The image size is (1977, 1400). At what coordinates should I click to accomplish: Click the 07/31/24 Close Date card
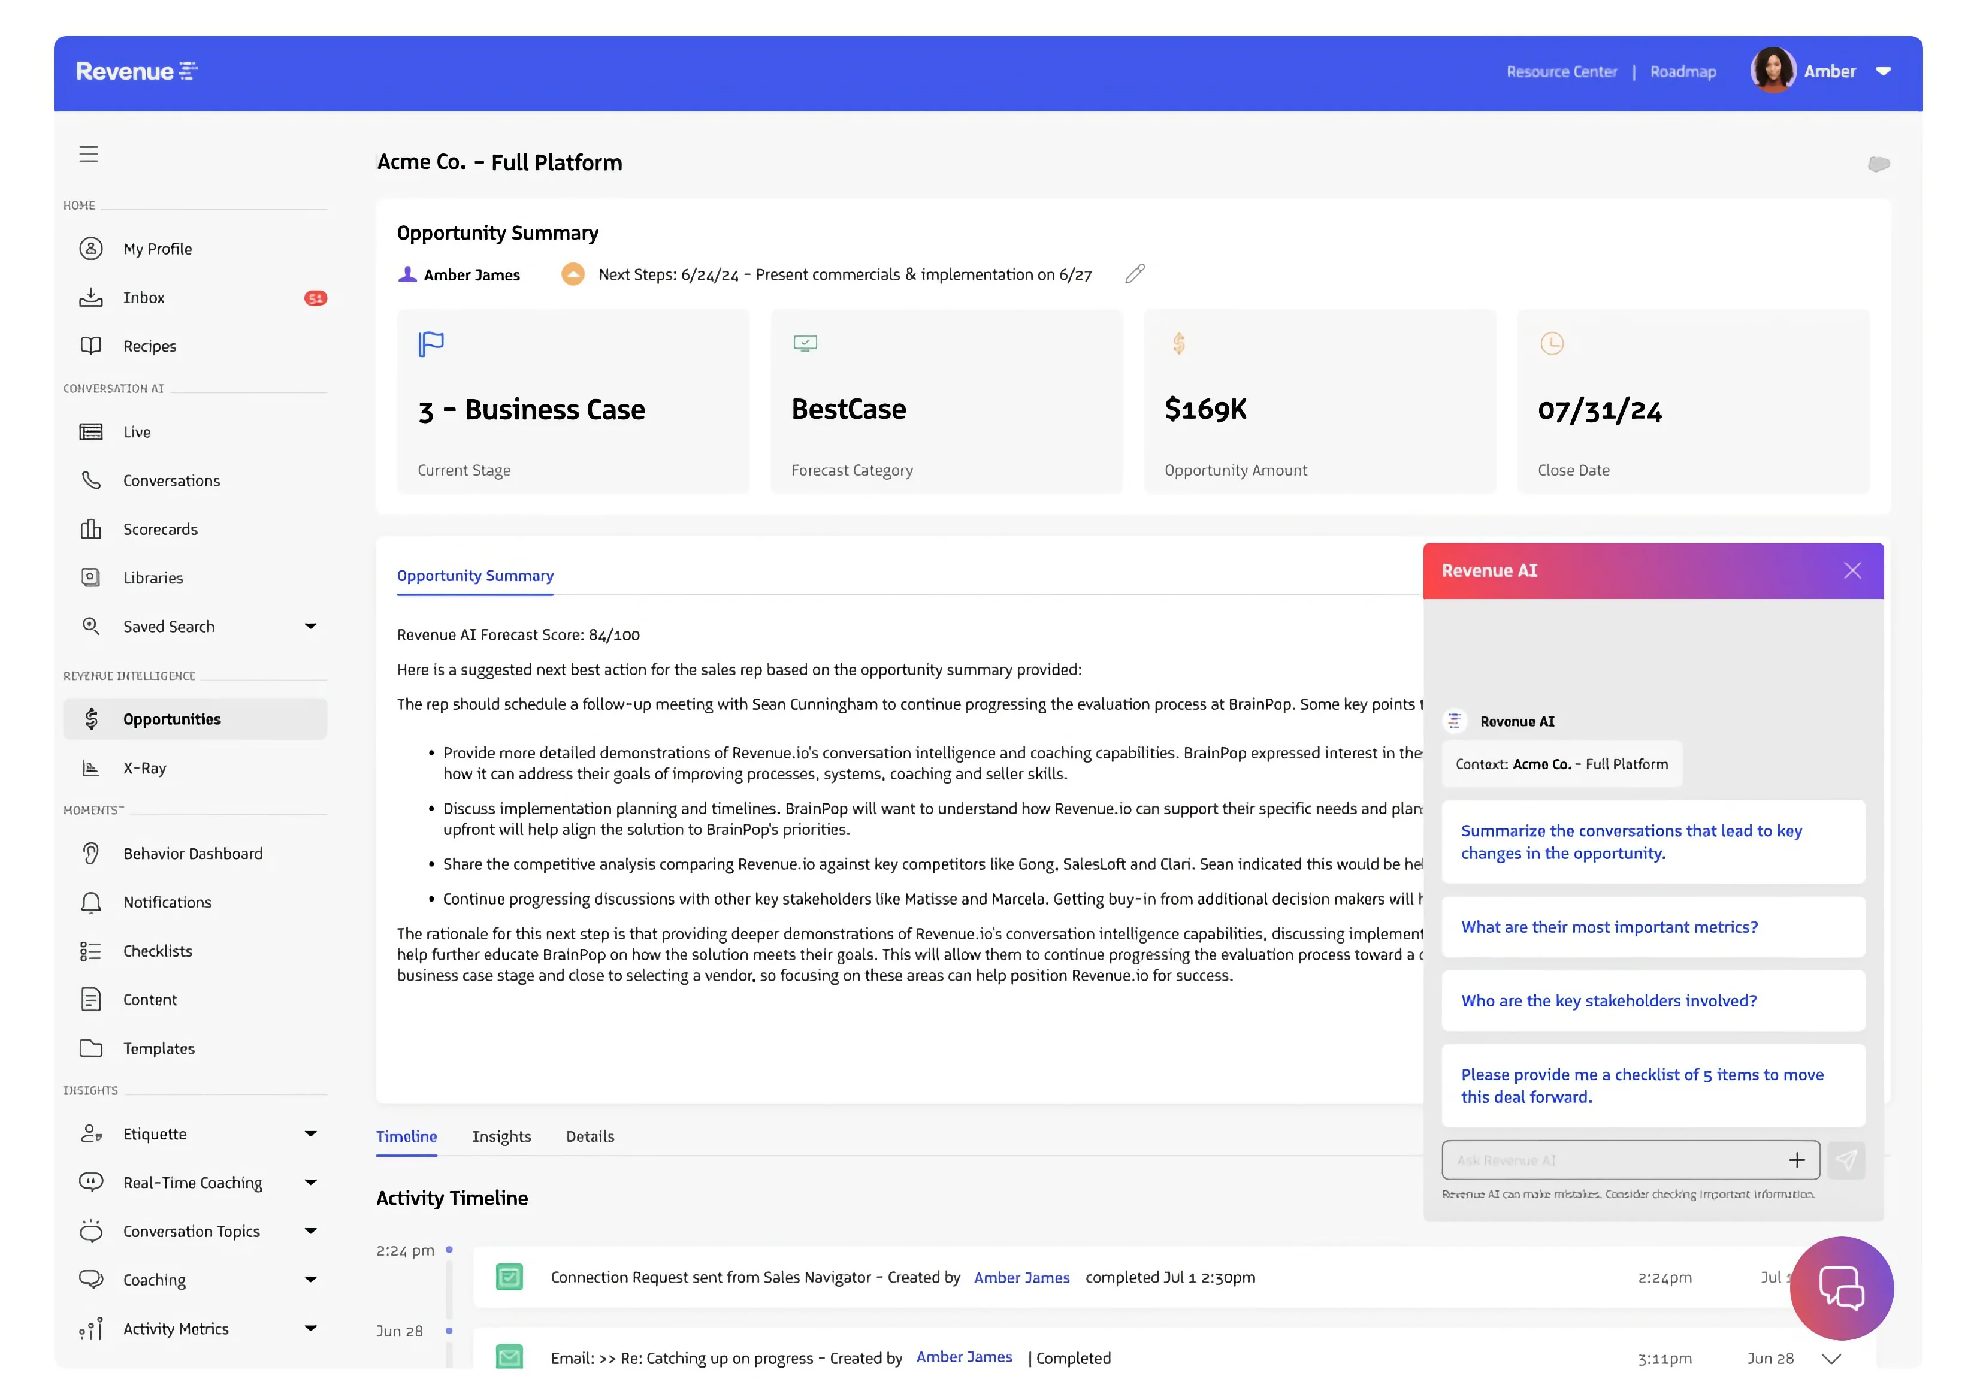click(1694, 402)
